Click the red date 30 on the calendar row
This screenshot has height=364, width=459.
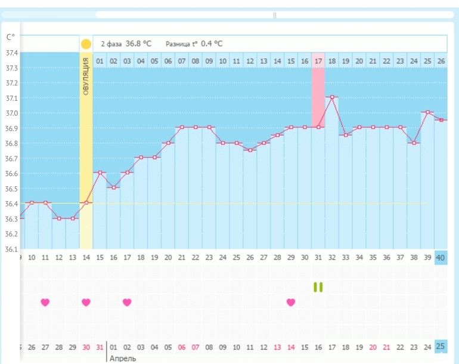point(86,347)
